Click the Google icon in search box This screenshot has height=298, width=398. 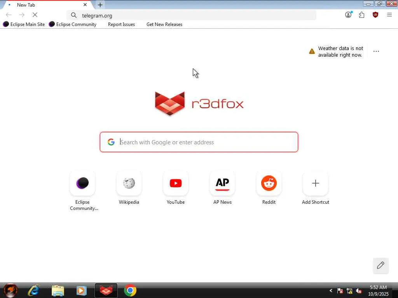pyautogui.click(x=111, y=142)
